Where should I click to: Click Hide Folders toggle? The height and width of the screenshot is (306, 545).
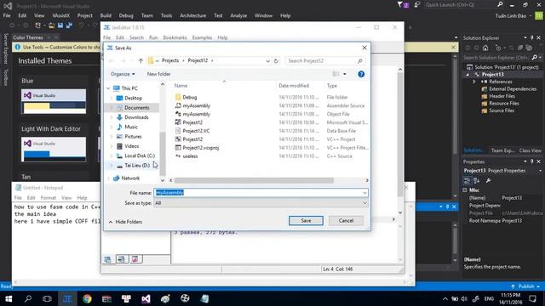coord(125,222)
